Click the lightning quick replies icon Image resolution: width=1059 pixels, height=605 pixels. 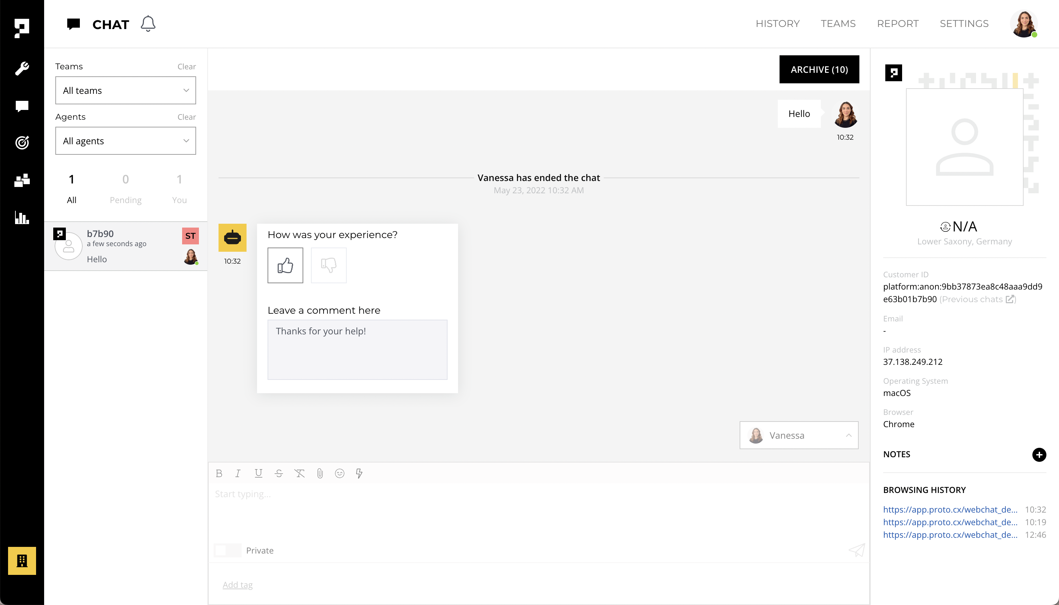[359, 473]
